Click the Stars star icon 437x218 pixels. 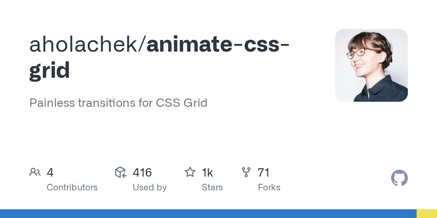[x=190, y=172]
